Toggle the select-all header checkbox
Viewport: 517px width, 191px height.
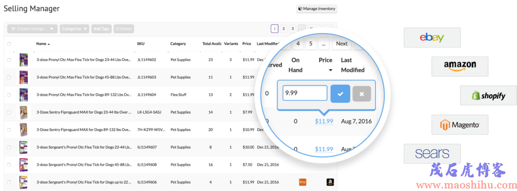pos(9,43)
